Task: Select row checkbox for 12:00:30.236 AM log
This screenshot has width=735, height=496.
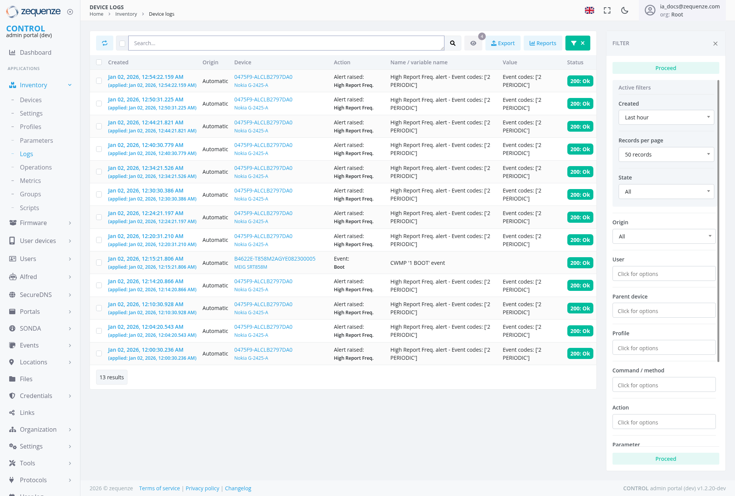Action: 99,354
